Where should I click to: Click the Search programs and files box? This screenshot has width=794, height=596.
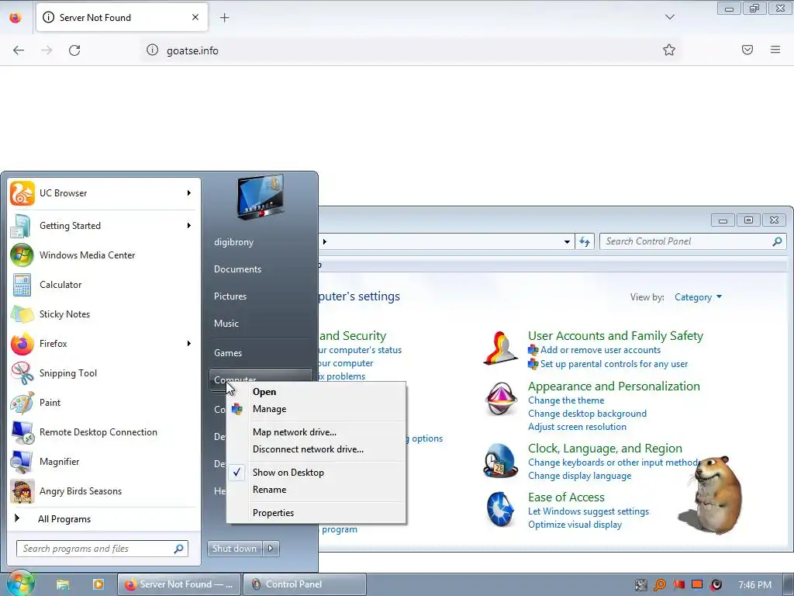coord(102,549)
